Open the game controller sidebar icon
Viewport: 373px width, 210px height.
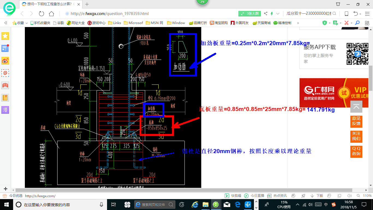tap(5, 85)
